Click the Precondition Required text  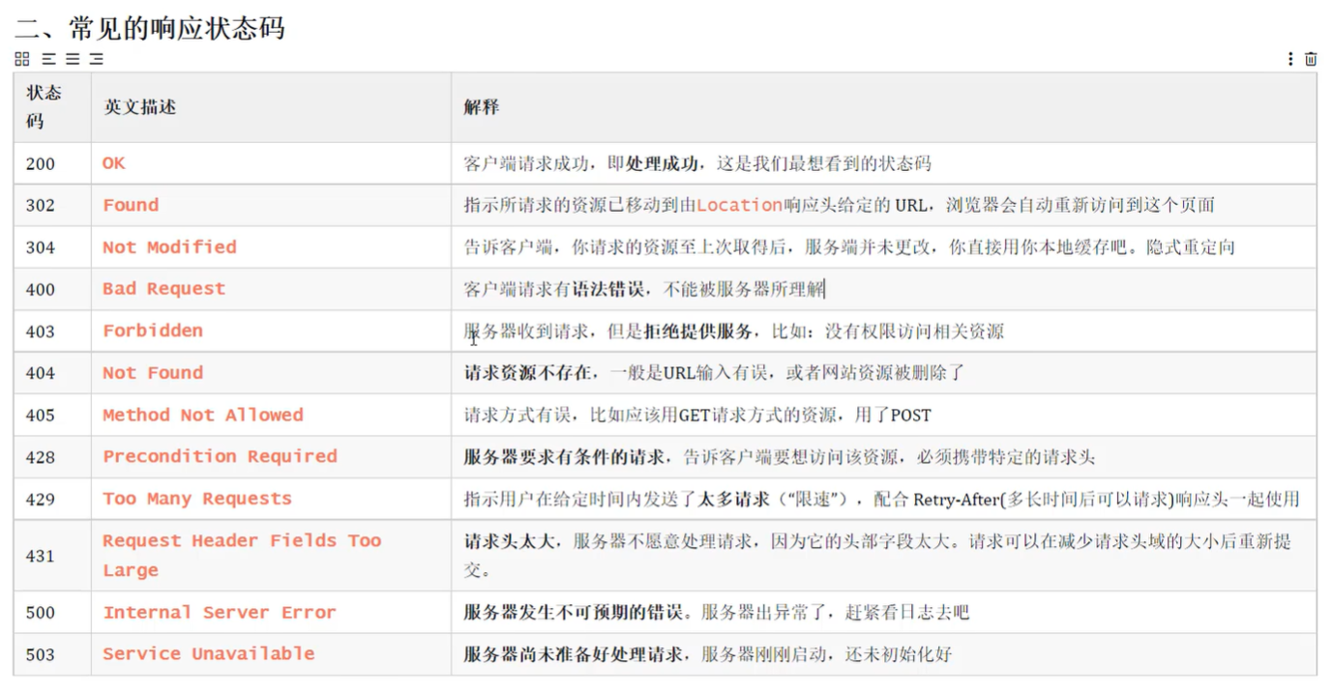coord(220,456)
